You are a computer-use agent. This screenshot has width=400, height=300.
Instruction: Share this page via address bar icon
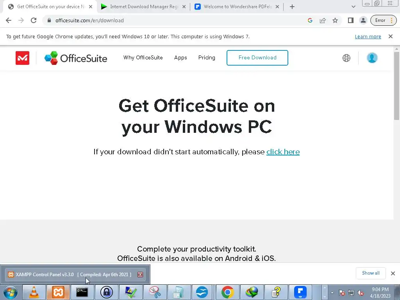[322, 20]
